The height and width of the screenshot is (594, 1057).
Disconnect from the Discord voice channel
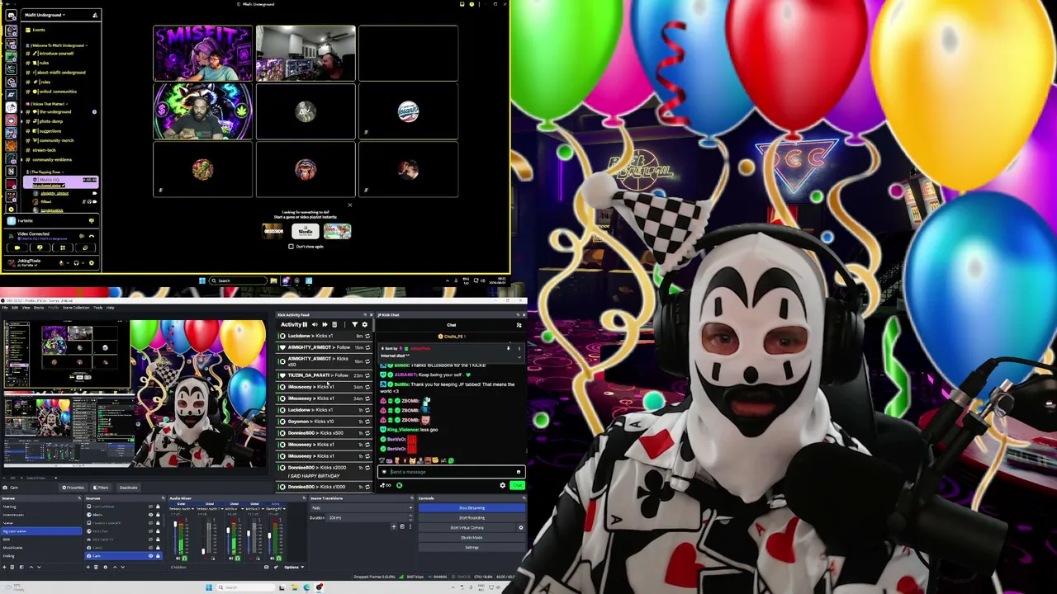(x=91, y=235)
